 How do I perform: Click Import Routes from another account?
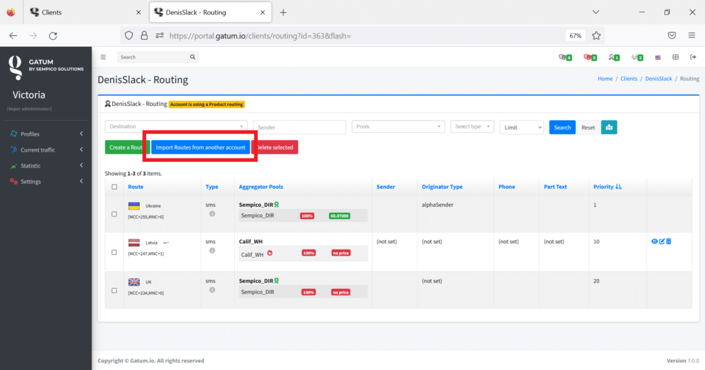tap(200, 147)
